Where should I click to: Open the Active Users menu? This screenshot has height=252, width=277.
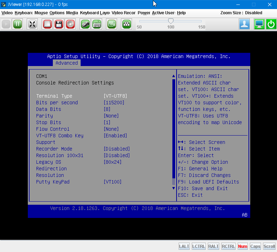click(x=164, y=13)
